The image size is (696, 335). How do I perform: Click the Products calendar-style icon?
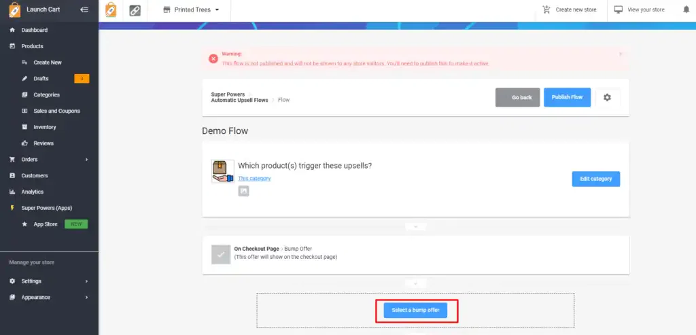[12, 46]
